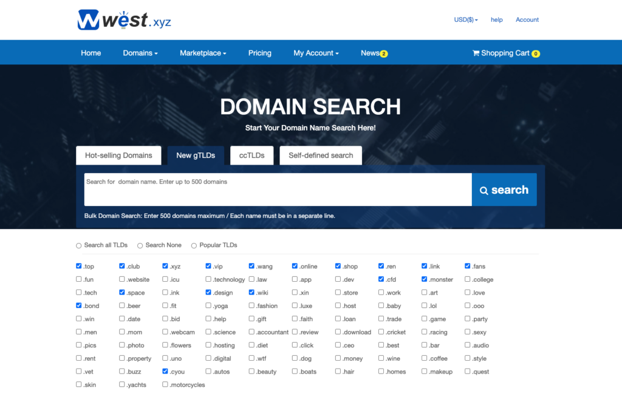Select the Search all TLDs radio button
Image resolution: width=622 pixels, height=396 pixels.
click(78, 245)
